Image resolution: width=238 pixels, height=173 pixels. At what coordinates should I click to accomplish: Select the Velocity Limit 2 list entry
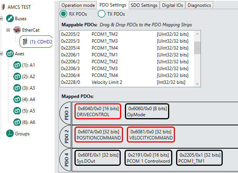tap(107, 82)
